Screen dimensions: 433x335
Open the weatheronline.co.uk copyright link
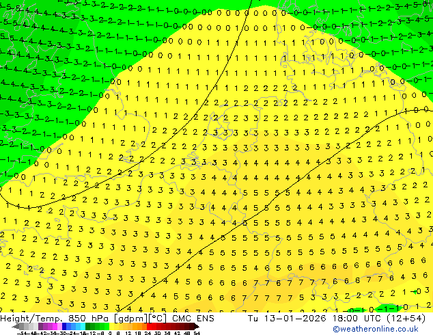click(x=376, y=329)
